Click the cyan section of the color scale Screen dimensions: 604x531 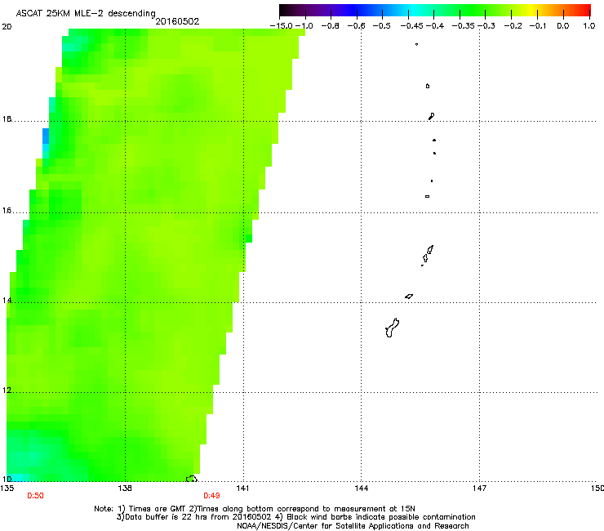click(412, 11)
